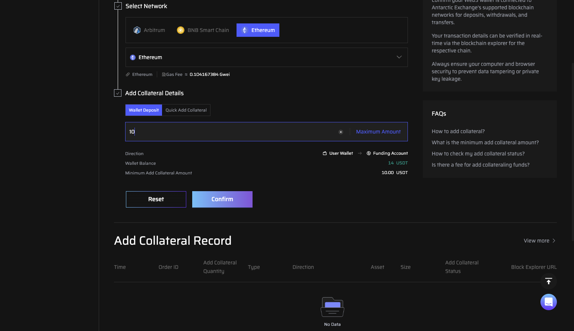Image resolution: width=574 pixels, height=331 pixels.
Task: Open FAQ about minimum collateral amount
Action: pyautogui.click(x=485, y=142)
